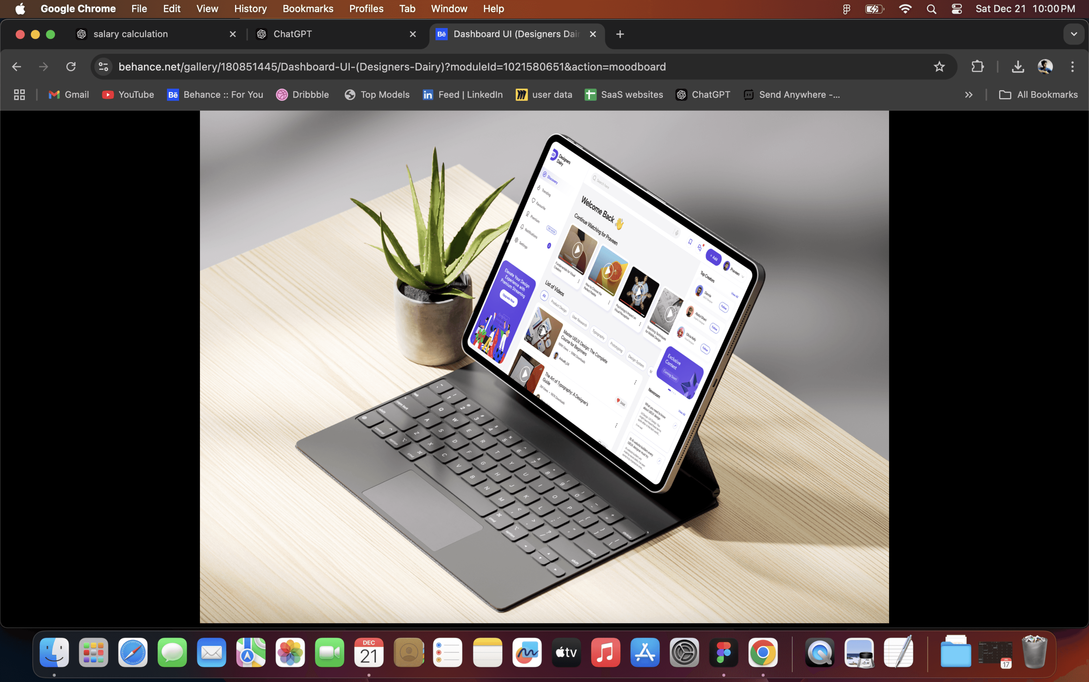This screenshot has height=682, width=1089.
Task: Bookmark this page with the star icon
Action: coord(939,67)
